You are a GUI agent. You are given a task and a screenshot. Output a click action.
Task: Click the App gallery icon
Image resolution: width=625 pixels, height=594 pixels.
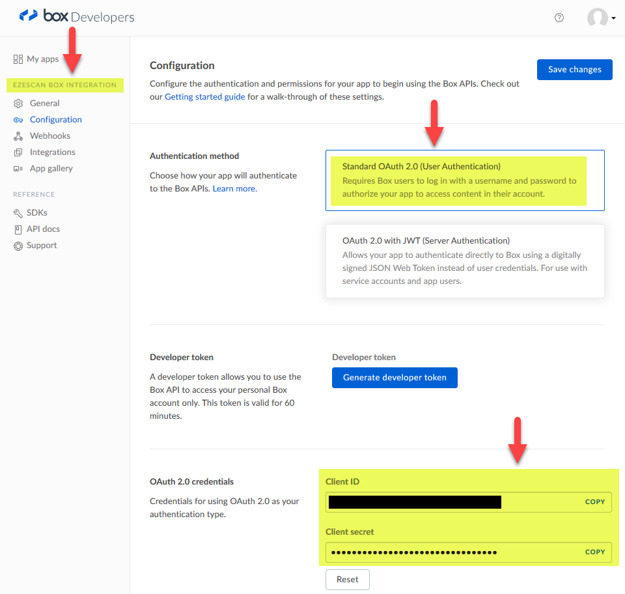pyautogui.click(x=18, y=169)
